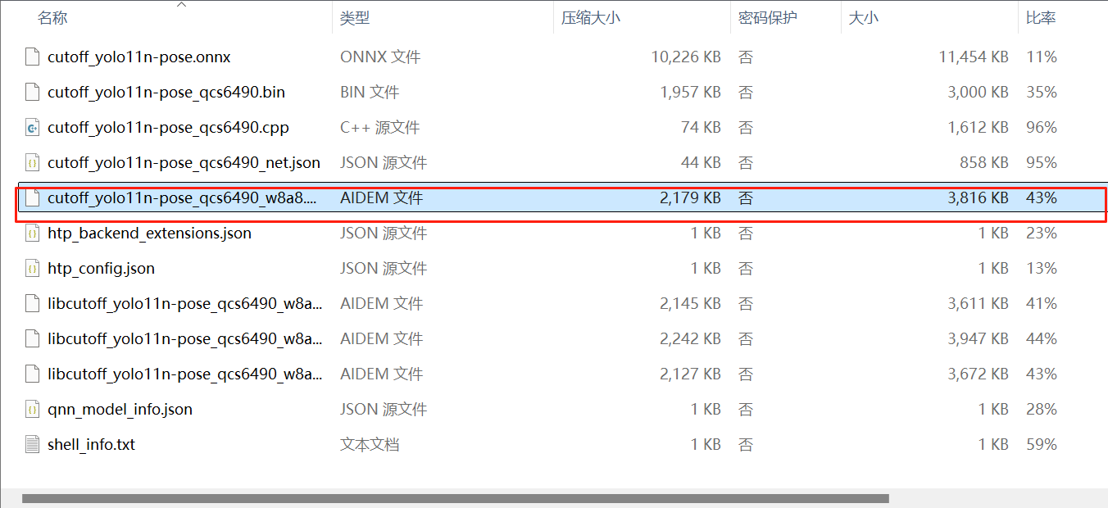Select the libcutoff file name in the 41% ratio row

[184, 304]
